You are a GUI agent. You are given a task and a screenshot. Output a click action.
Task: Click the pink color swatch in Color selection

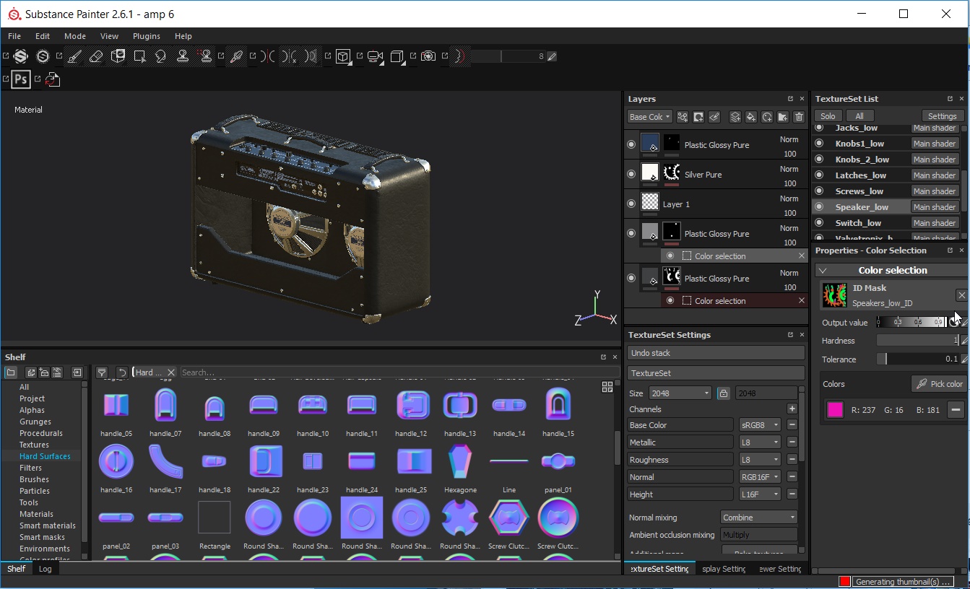pos(834,409)
